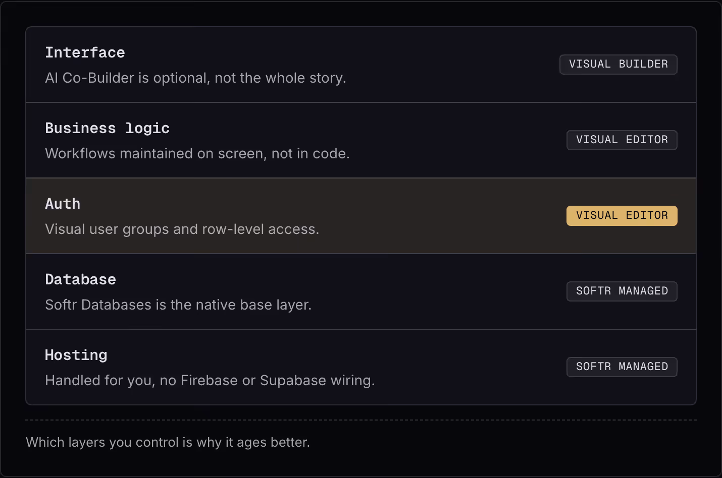The height and width of the screenshot is (478, 722).
Task: Select the Business logic heading
Action: pyautogui.click(x=107, y=128)
